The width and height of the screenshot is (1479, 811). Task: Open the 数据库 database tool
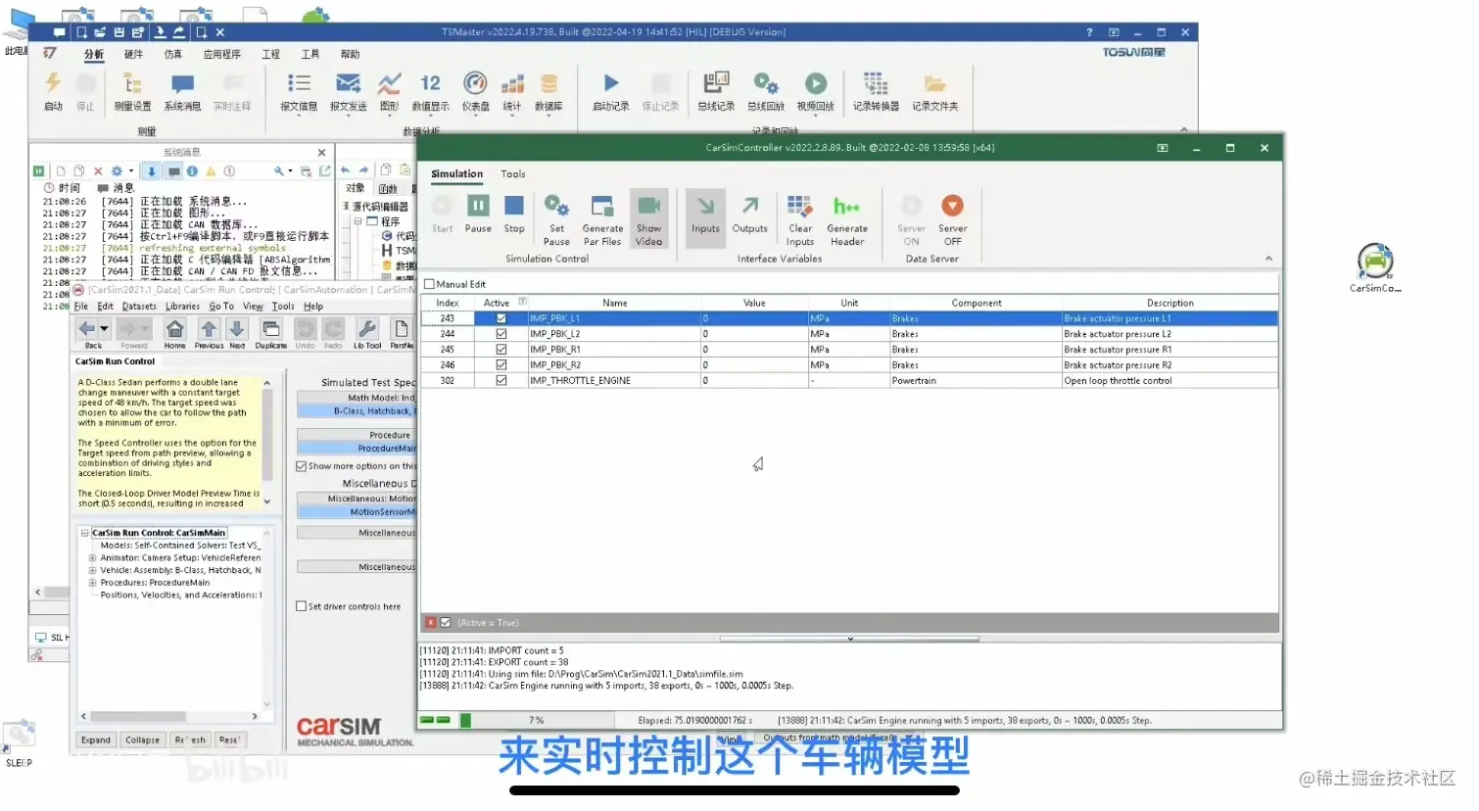click(x=549, y=92)
